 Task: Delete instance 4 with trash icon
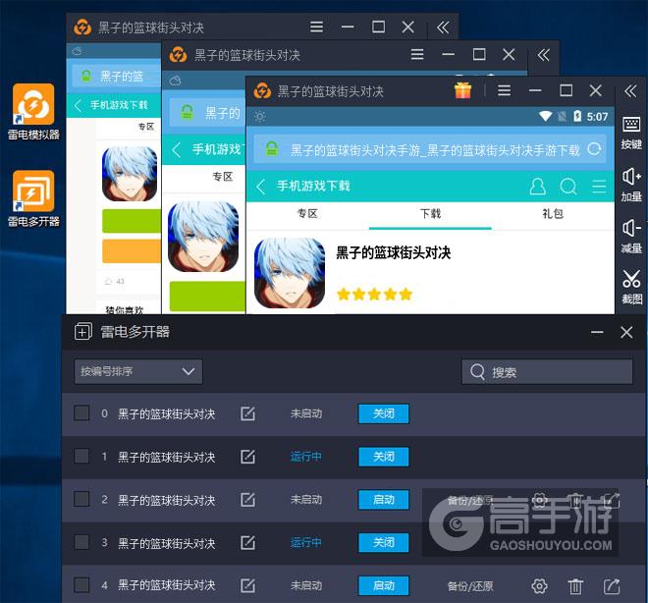pyautogui.click(x=575, y=585)
